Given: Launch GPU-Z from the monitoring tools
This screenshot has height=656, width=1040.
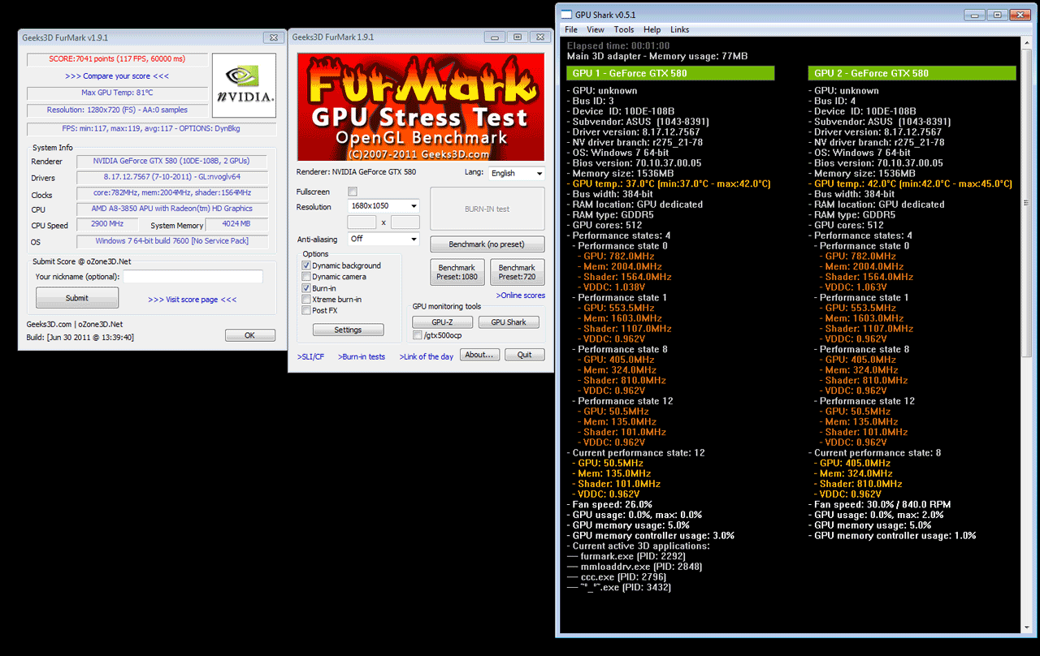Looking at the screenshot, I should coord(441,322).
